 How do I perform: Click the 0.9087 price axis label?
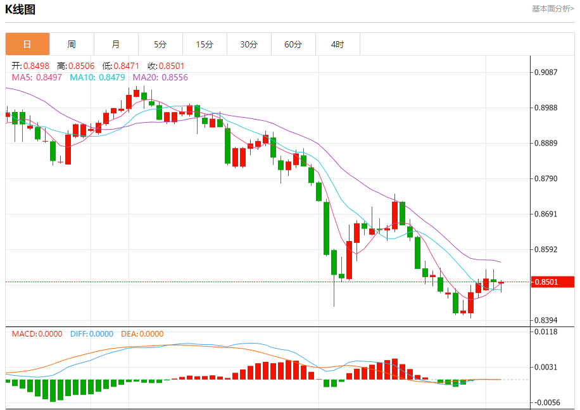[x=546, y=72]
